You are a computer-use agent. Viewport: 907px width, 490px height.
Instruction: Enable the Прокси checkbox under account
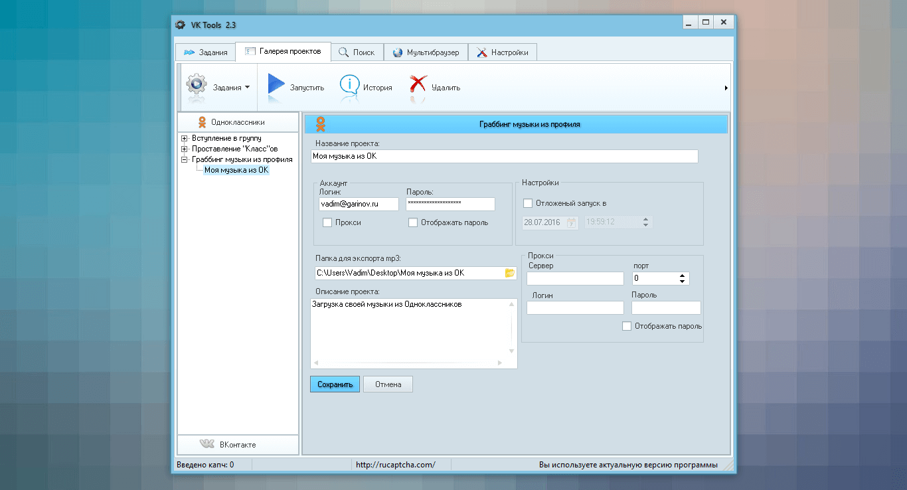pyautogui.click(x=327, y=223)
